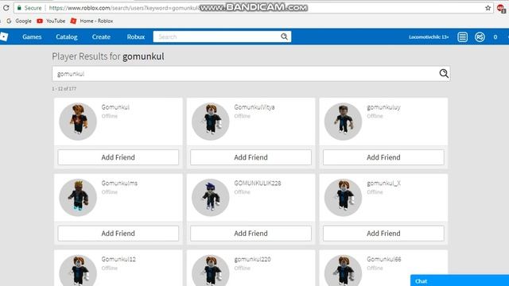Viewport: 509px width, 286px height.
Task: Click the Roblox logo in navbar
Action: (4, 37)
